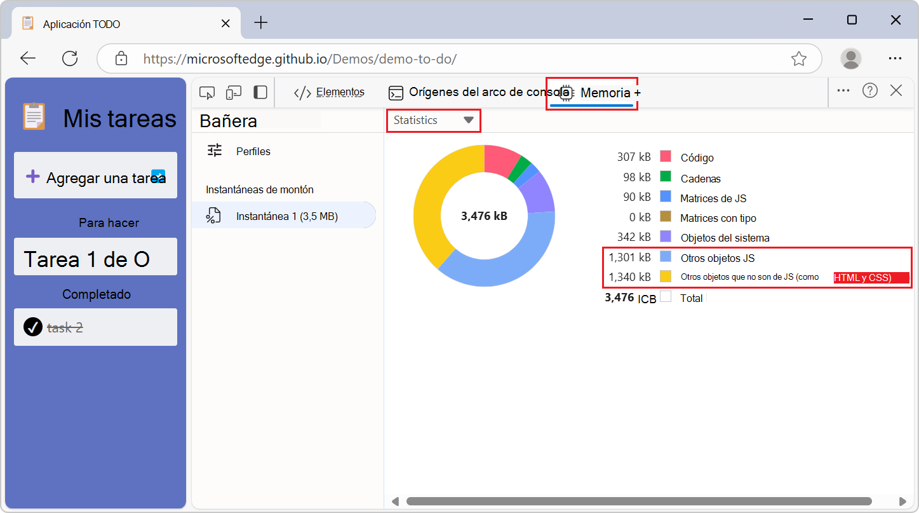Click the scrollbar right arrow
The height and width of the screenshot is (513, 919).
903,501
